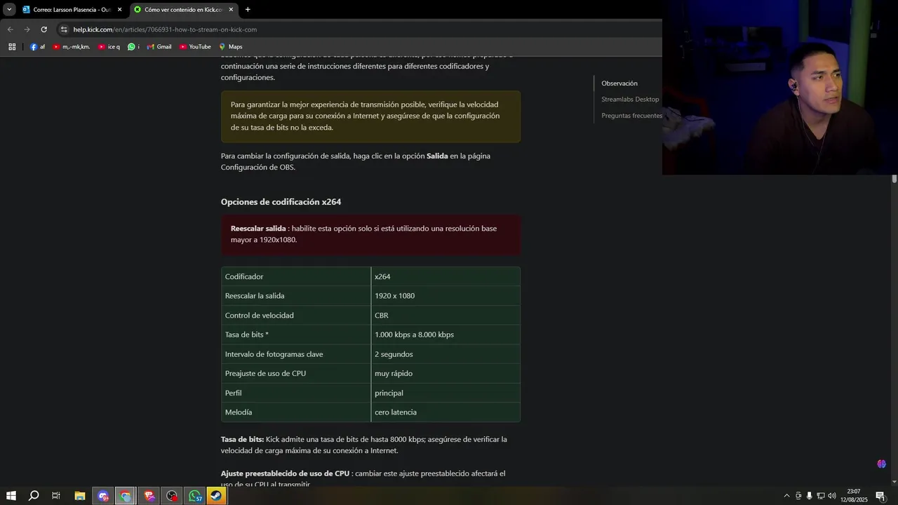Click the 'Opciones de codificación x264' heading

click(x=281, y=202)
